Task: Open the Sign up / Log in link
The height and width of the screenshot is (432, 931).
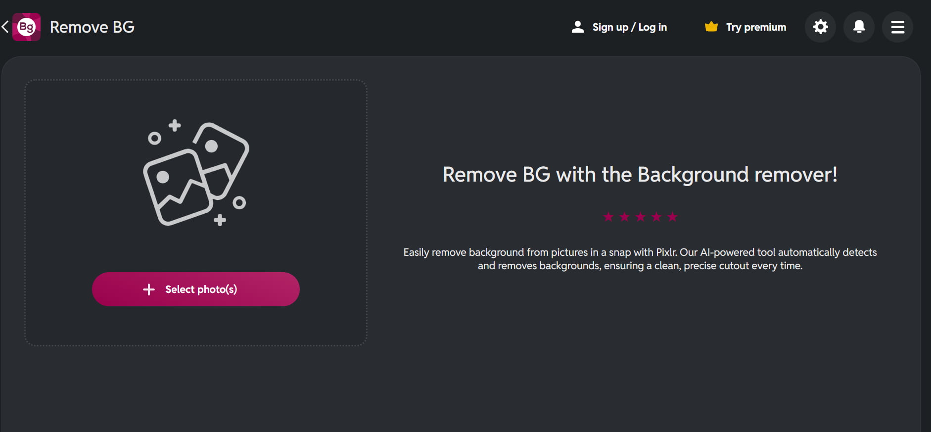Action: (629, 27)
